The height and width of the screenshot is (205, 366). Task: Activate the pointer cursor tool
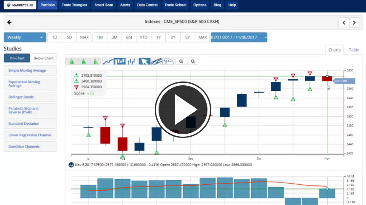tap(144, 62)
